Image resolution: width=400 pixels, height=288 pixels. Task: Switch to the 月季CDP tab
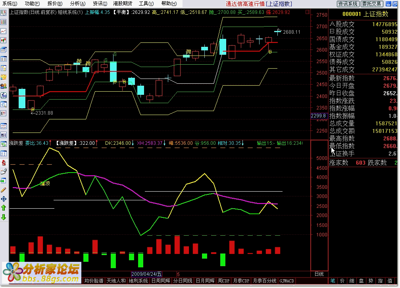[x=241, y=281]
